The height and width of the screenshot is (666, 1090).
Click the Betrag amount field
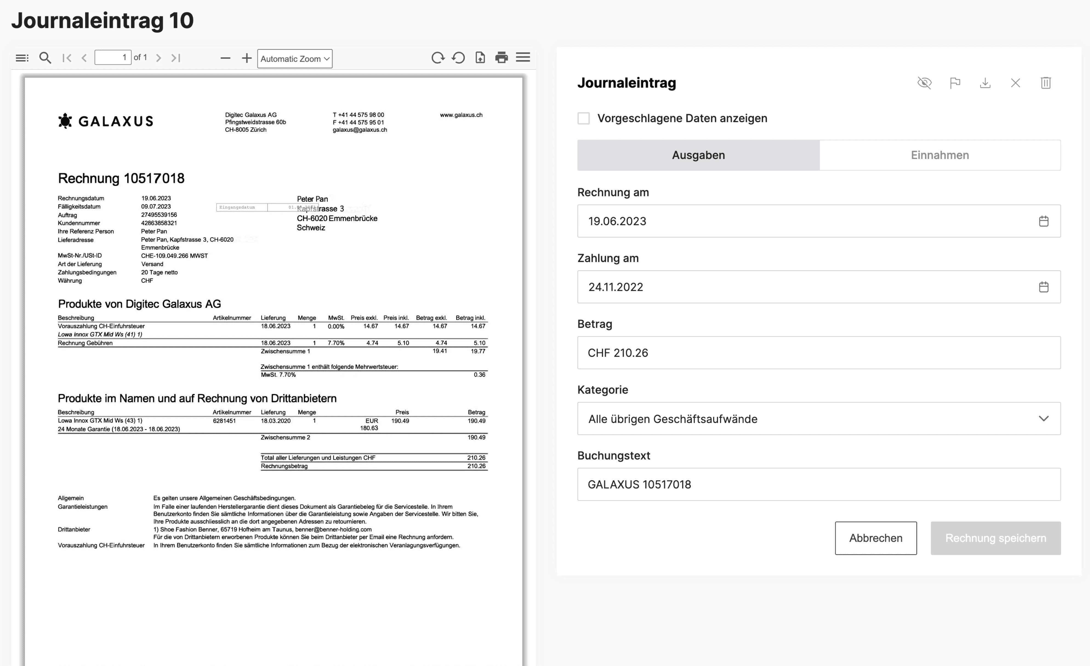coord(819,353)
